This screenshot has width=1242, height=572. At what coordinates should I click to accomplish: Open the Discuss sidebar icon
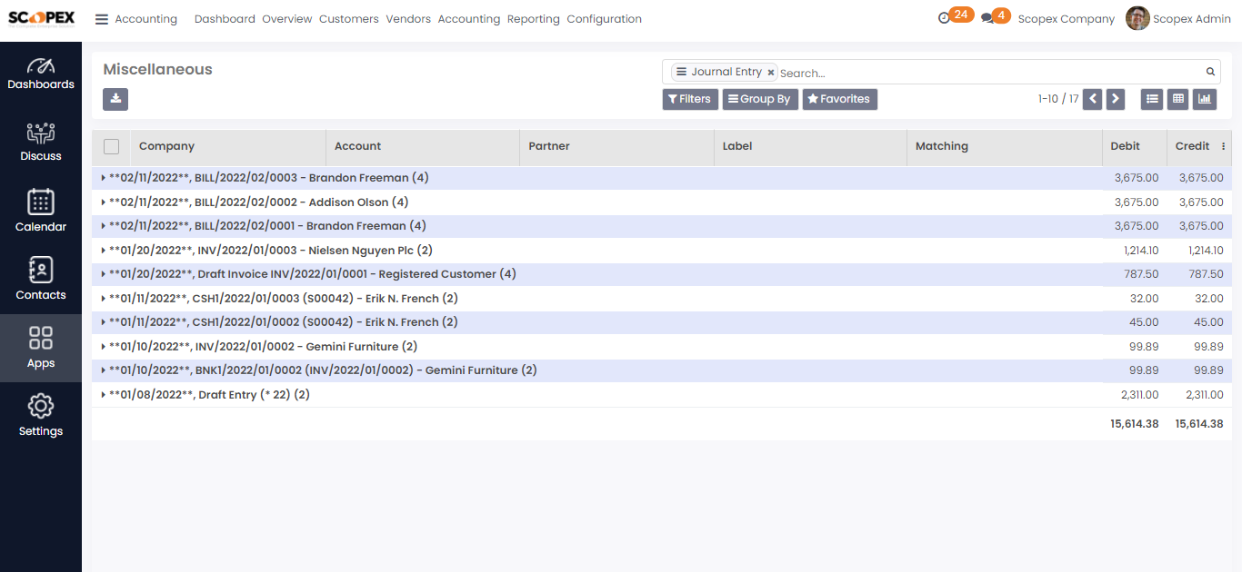click(x=41, y=143)
